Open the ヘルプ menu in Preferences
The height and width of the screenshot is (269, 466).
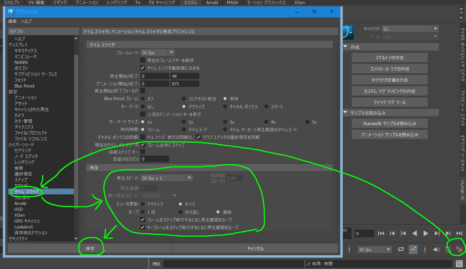click(x=26, y=21)
